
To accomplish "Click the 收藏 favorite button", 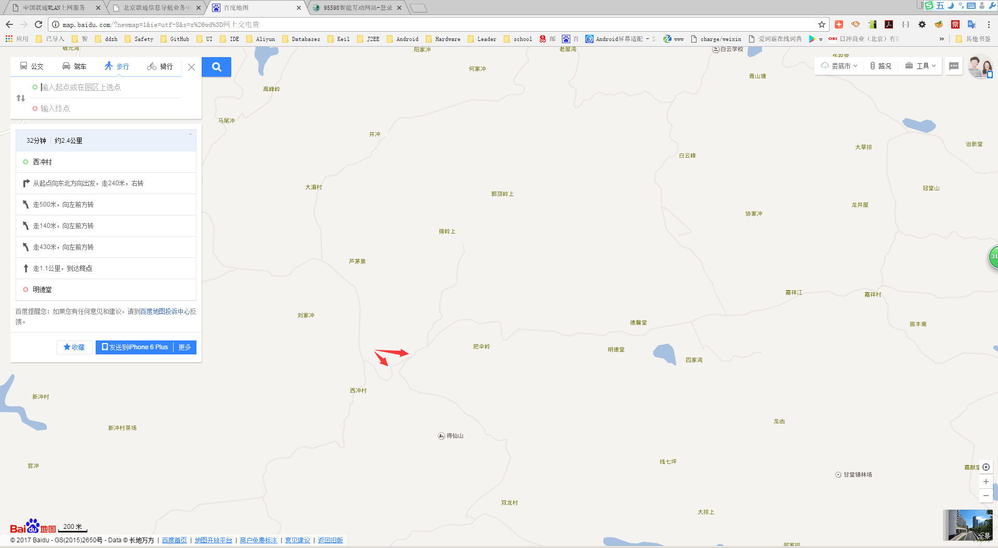I will tap(74, 347).
